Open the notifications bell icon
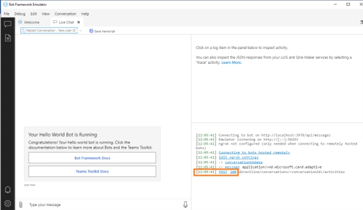 point(8,190)
